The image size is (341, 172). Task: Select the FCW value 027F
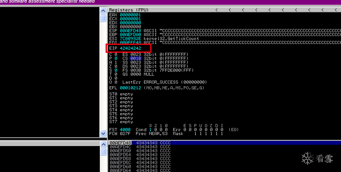tap(125, 134)
